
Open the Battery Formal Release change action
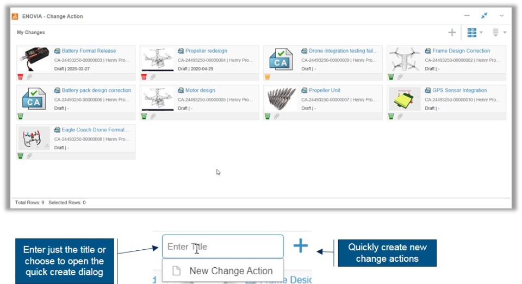click(x=89, y=51)
